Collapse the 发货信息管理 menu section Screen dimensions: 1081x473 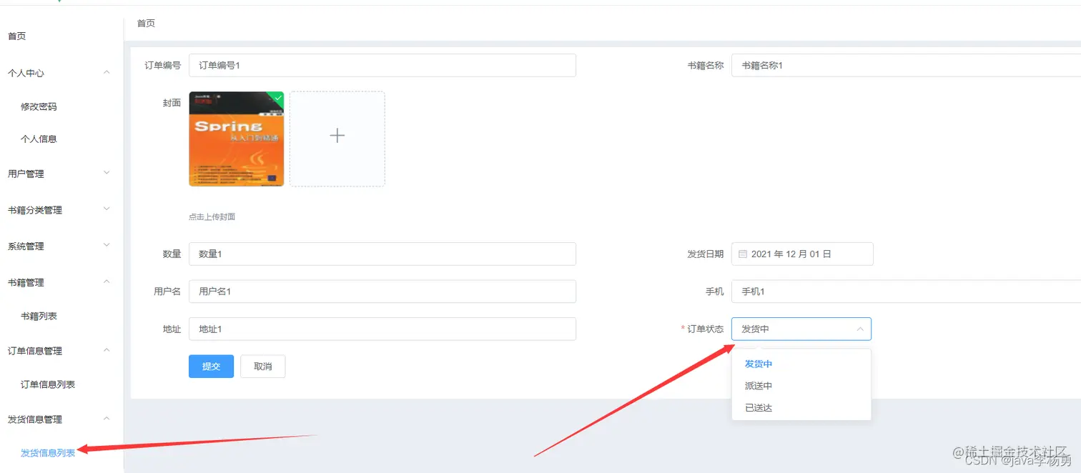[61, 419]
